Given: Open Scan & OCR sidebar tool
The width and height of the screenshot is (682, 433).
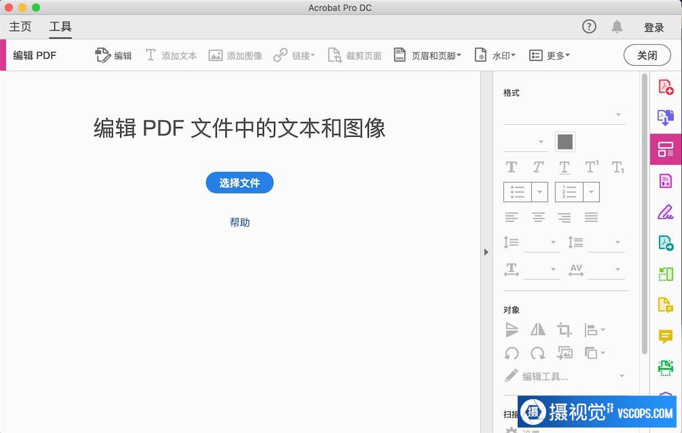Looking at the screenshot, I should pyautogui.click(x=666, y=368).
